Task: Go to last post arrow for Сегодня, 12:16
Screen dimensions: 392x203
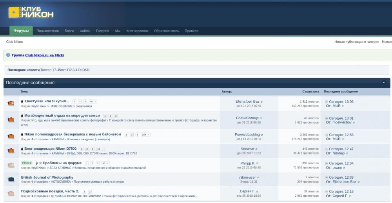Action: [x=326, y=192]
